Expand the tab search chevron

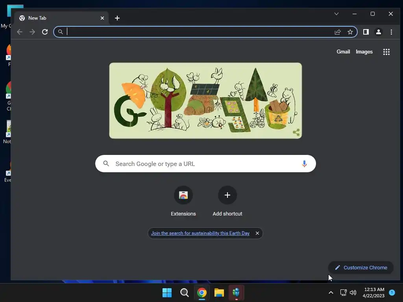(x=336, y=14)
